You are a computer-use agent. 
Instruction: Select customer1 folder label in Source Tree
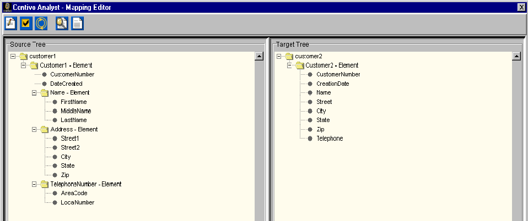tap(42, 56)
